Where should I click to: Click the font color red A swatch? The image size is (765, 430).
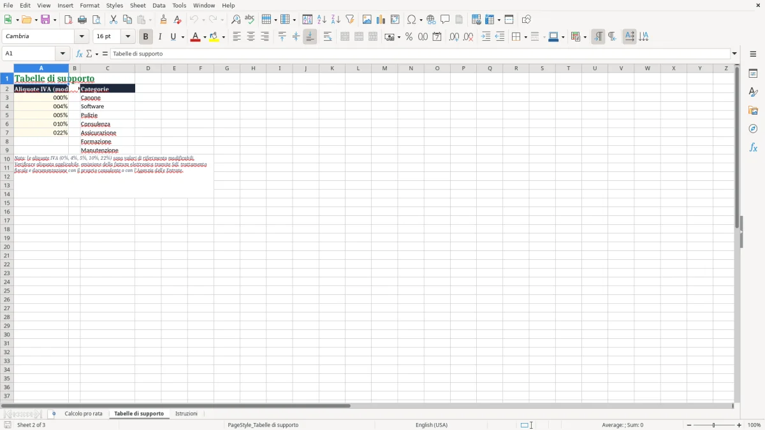[x=195, y=37]
